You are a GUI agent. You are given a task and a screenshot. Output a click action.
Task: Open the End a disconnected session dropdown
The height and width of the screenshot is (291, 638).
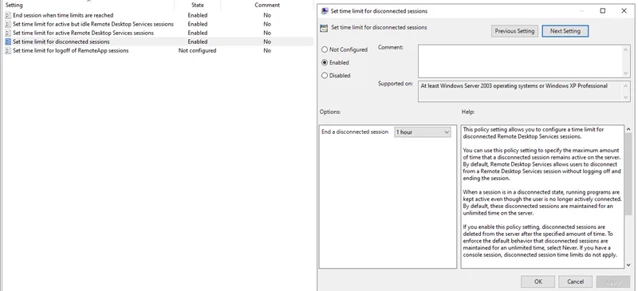click(x=423, y=132)
